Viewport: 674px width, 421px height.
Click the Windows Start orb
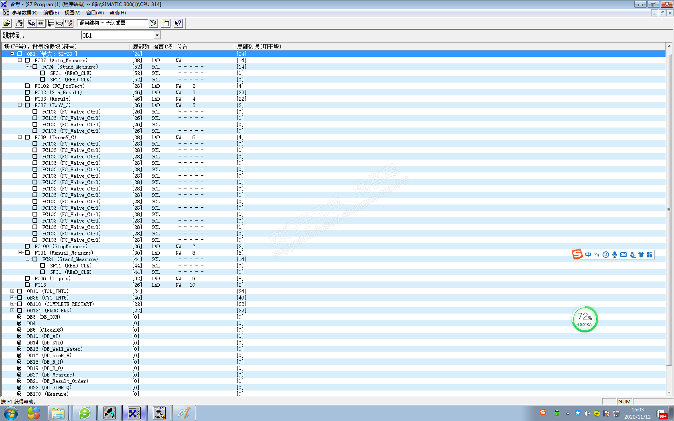pos(11,413)
